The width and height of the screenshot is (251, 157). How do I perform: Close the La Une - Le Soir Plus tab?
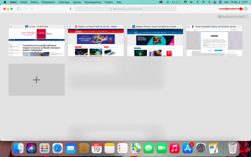[x=11, y=27]
